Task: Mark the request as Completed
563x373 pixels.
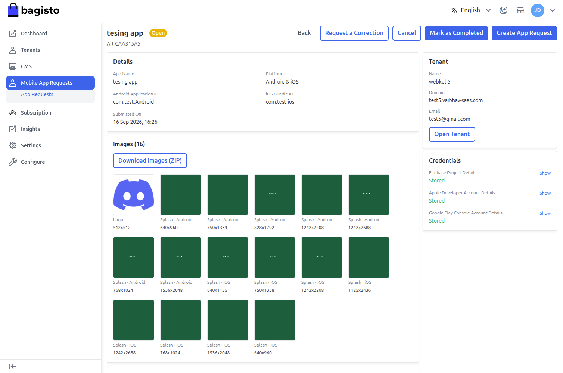Action: (456, 33)
